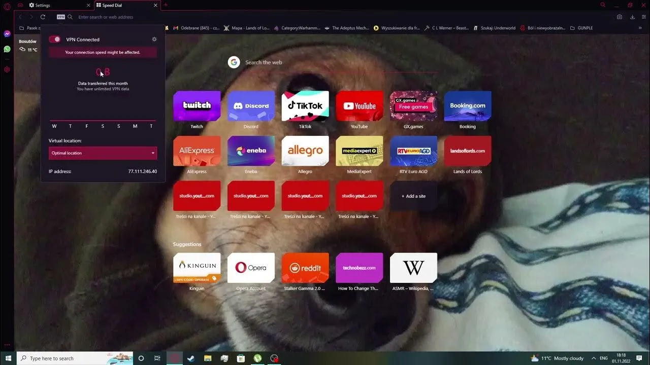
Task: Go back using the navigation arrow
Action: [x=19, y=17]
